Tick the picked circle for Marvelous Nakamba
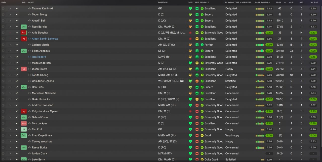322x162 pixels. pyautogui.click(x=3, y=93)
